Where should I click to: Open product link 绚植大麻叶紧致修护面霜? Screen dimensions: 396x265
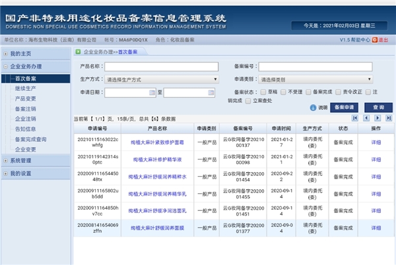pyautogui.click(x=157, y=142)
